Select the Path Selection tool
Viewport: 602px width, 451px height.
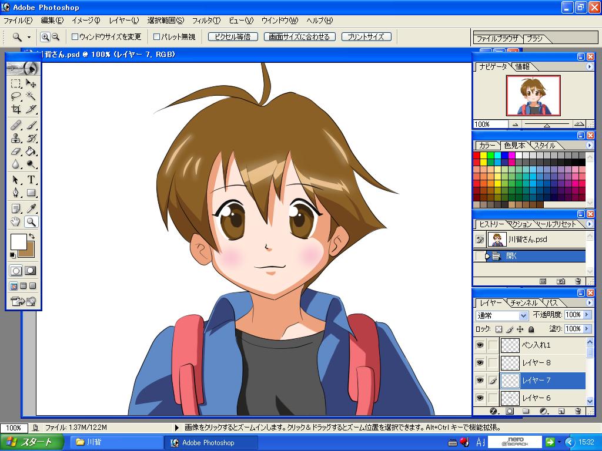pos(16,180)
